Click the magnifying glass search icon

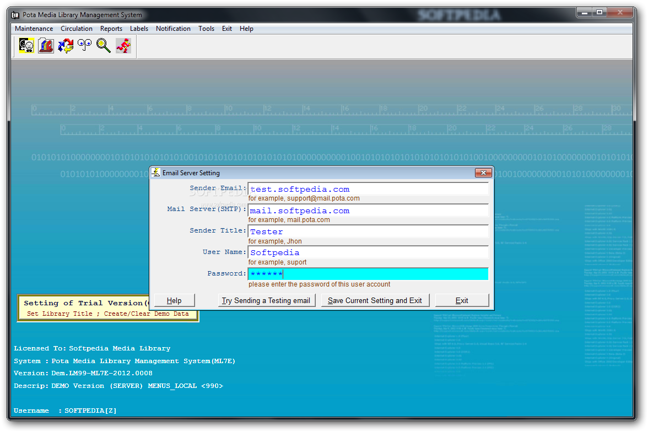pos(104,46)
